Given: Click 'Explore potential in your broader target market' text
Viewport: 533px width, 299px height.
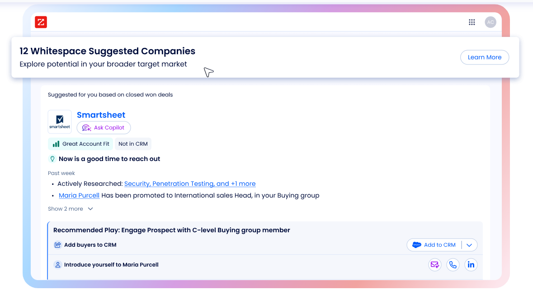Looking at the screenshot, I should point(104,64).
